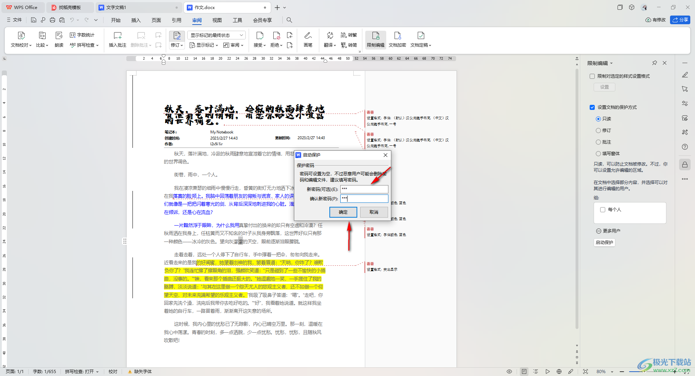The width and height of the screenshot is (695, 376).
Task: Click the 缺失字体 missing font status
Action: [x=140, y=372]
